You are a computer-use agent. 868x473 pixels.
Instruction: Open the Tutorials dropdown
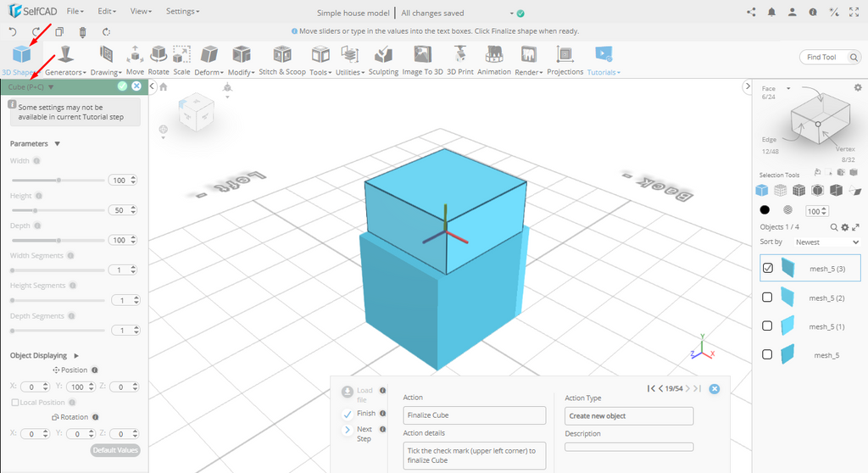point(604,60)
